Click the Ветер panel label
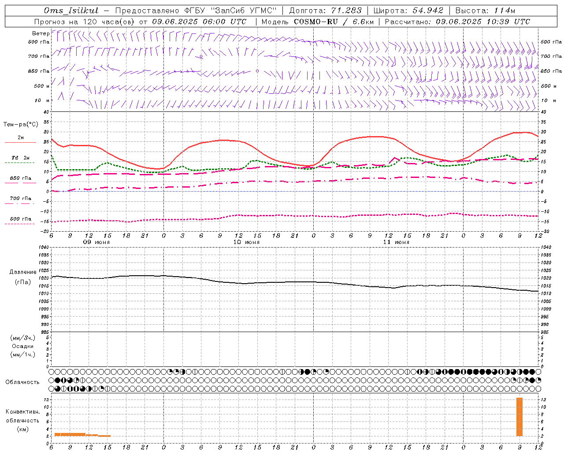This screenshot has width=564, height=451. click(41, 33)
